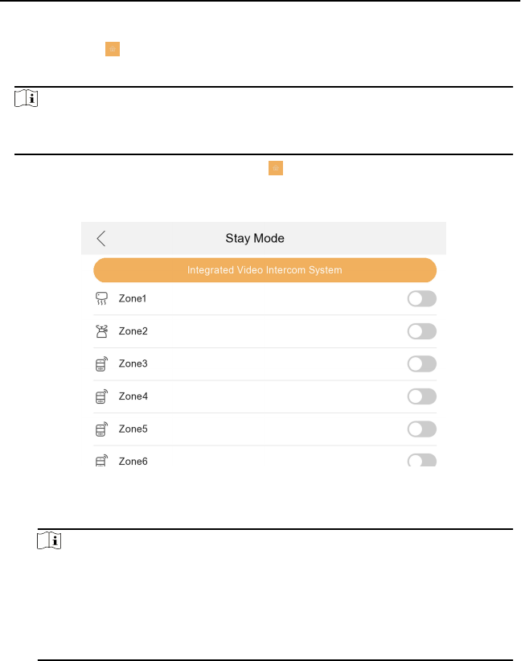Viewport: 521px width, 661px height.
Task: Click the note icon below the zone list
Action: [47, 542]
